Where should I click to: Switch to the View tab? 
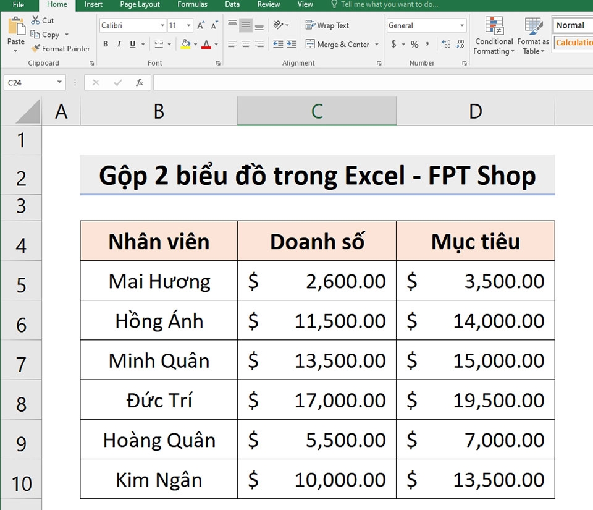305,4
